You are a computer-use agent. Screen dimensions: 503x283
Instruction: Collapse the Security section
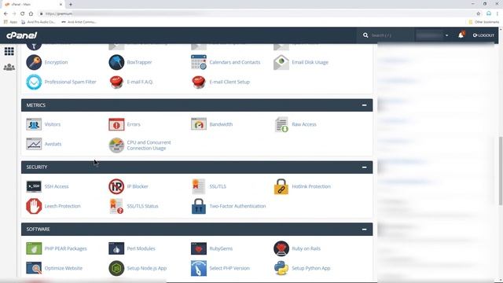point(364,167)
